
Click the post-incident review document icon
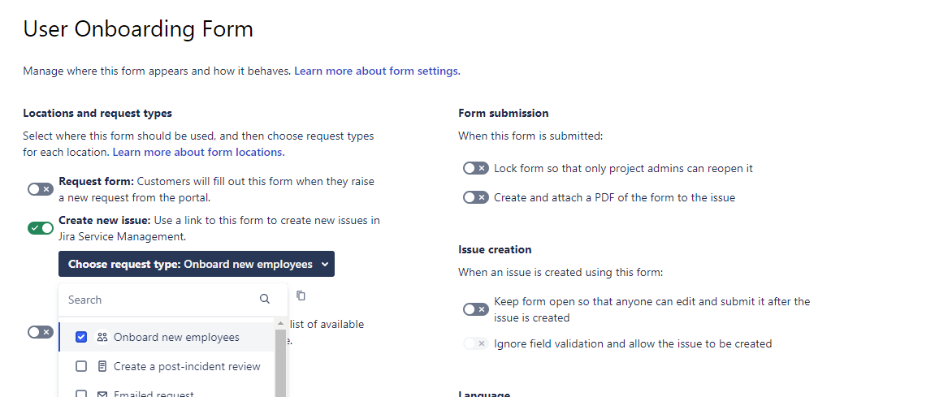tap(102, 366)
